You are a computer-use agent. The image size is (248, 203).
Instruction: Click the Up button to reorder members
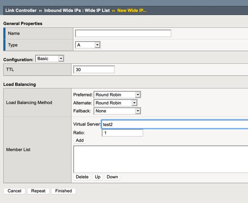[x=98, y=177]
